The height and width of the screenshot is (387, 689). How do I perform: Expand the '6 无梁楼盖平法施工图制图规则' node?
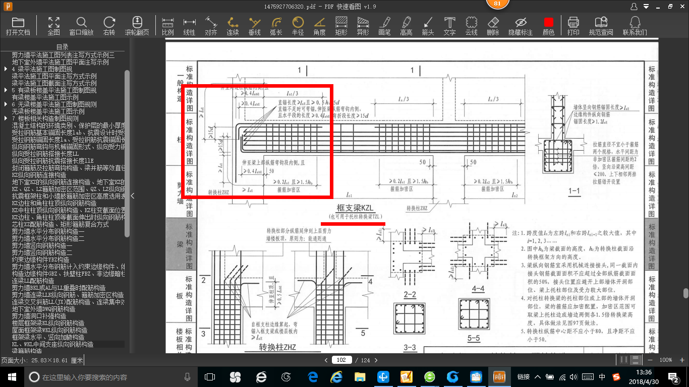click(x=6, y=104)
